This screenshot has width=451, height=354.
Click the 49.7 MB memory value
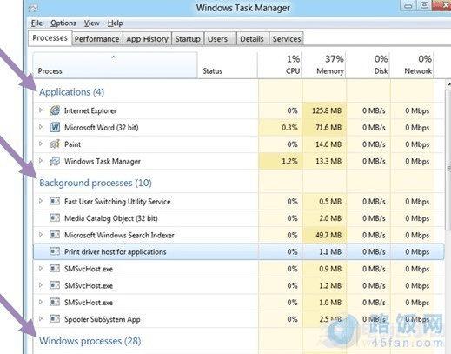[x=328, y=235]
